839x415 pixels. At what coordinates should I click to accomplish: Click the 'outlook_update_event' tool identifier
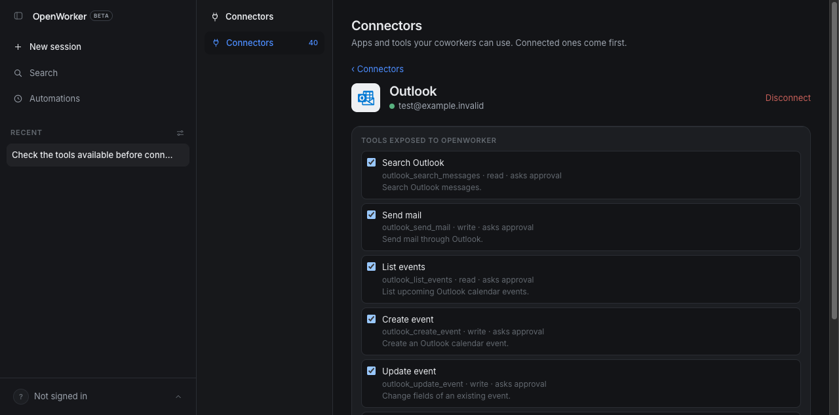tap(423, 384)
